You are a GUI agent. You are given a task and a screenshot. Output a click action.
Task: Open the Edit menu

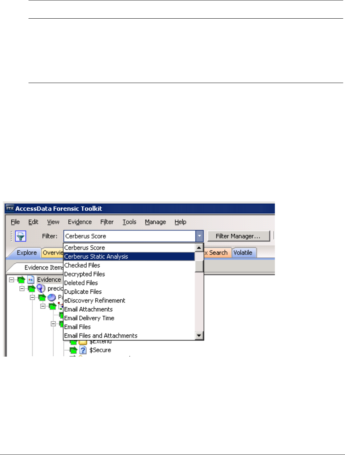(x=33, y=222)
